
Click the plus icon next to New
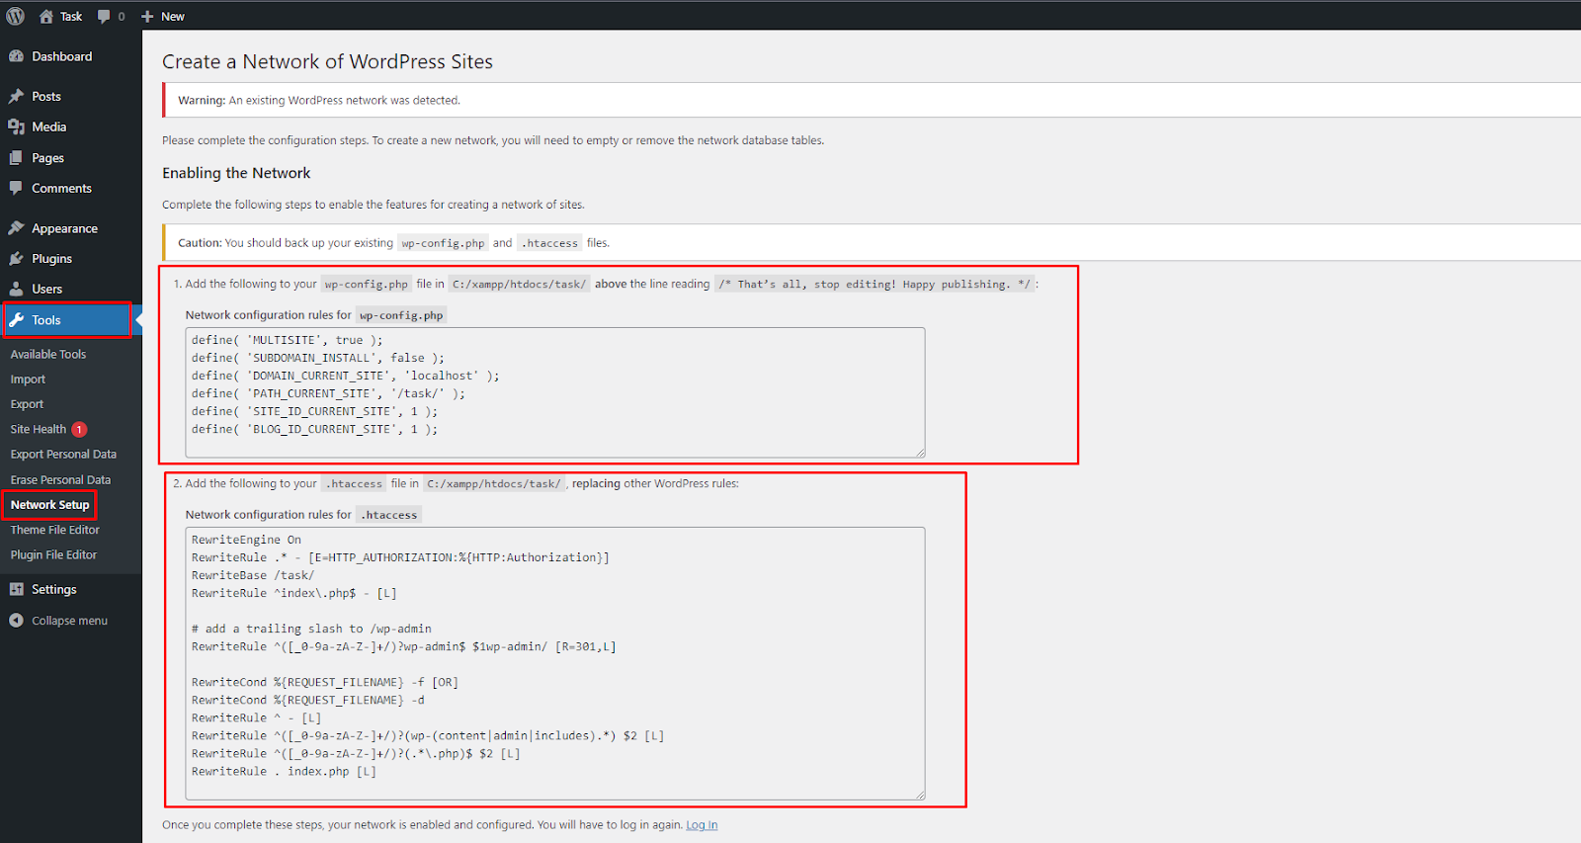tap(147, 17)
